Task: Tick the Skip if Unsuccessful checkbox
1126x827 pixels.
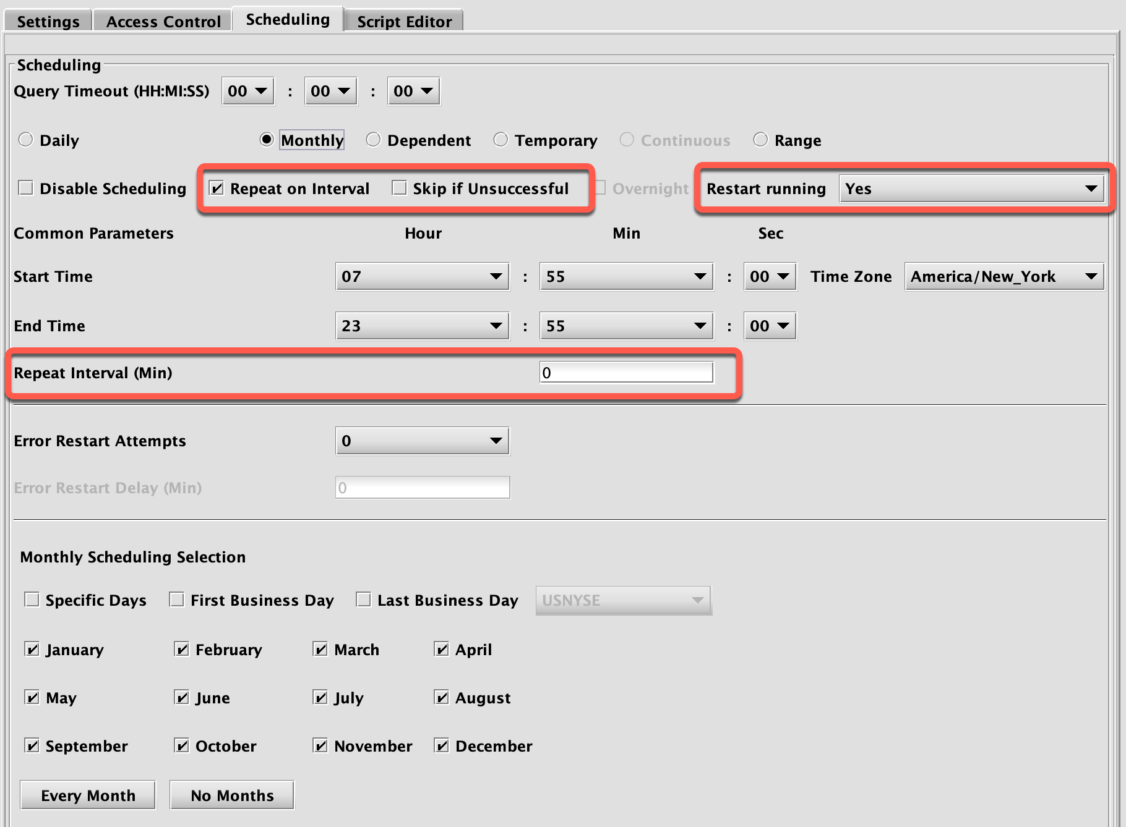Action: (x=400, y=188)
